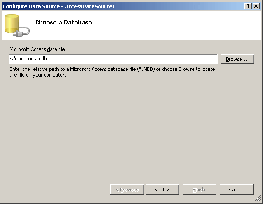Focus the Microsoft Access data file field
Image resolution: width=263 pixels, height=204 pixels.
point(113,59)
